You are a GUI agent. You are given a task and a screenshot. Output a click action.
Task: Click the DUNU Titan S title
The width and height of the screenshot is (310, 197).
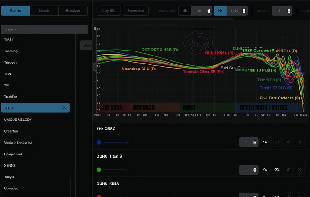click(109, 156)
